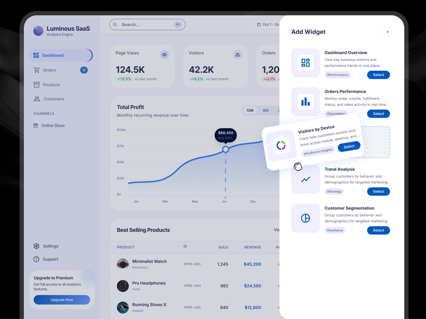Image resolution: width=426 pixels, height=319 pixels.
Task: Click the chart data point at Aug 2024
Action: pyautogui.click(x=225, y=149)
